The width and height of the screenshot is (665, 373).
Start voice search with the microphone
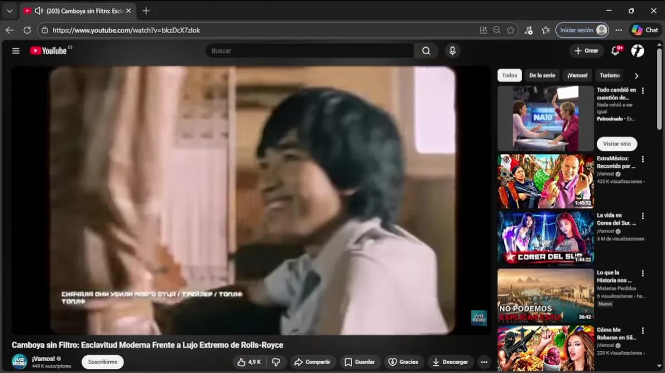452,51
